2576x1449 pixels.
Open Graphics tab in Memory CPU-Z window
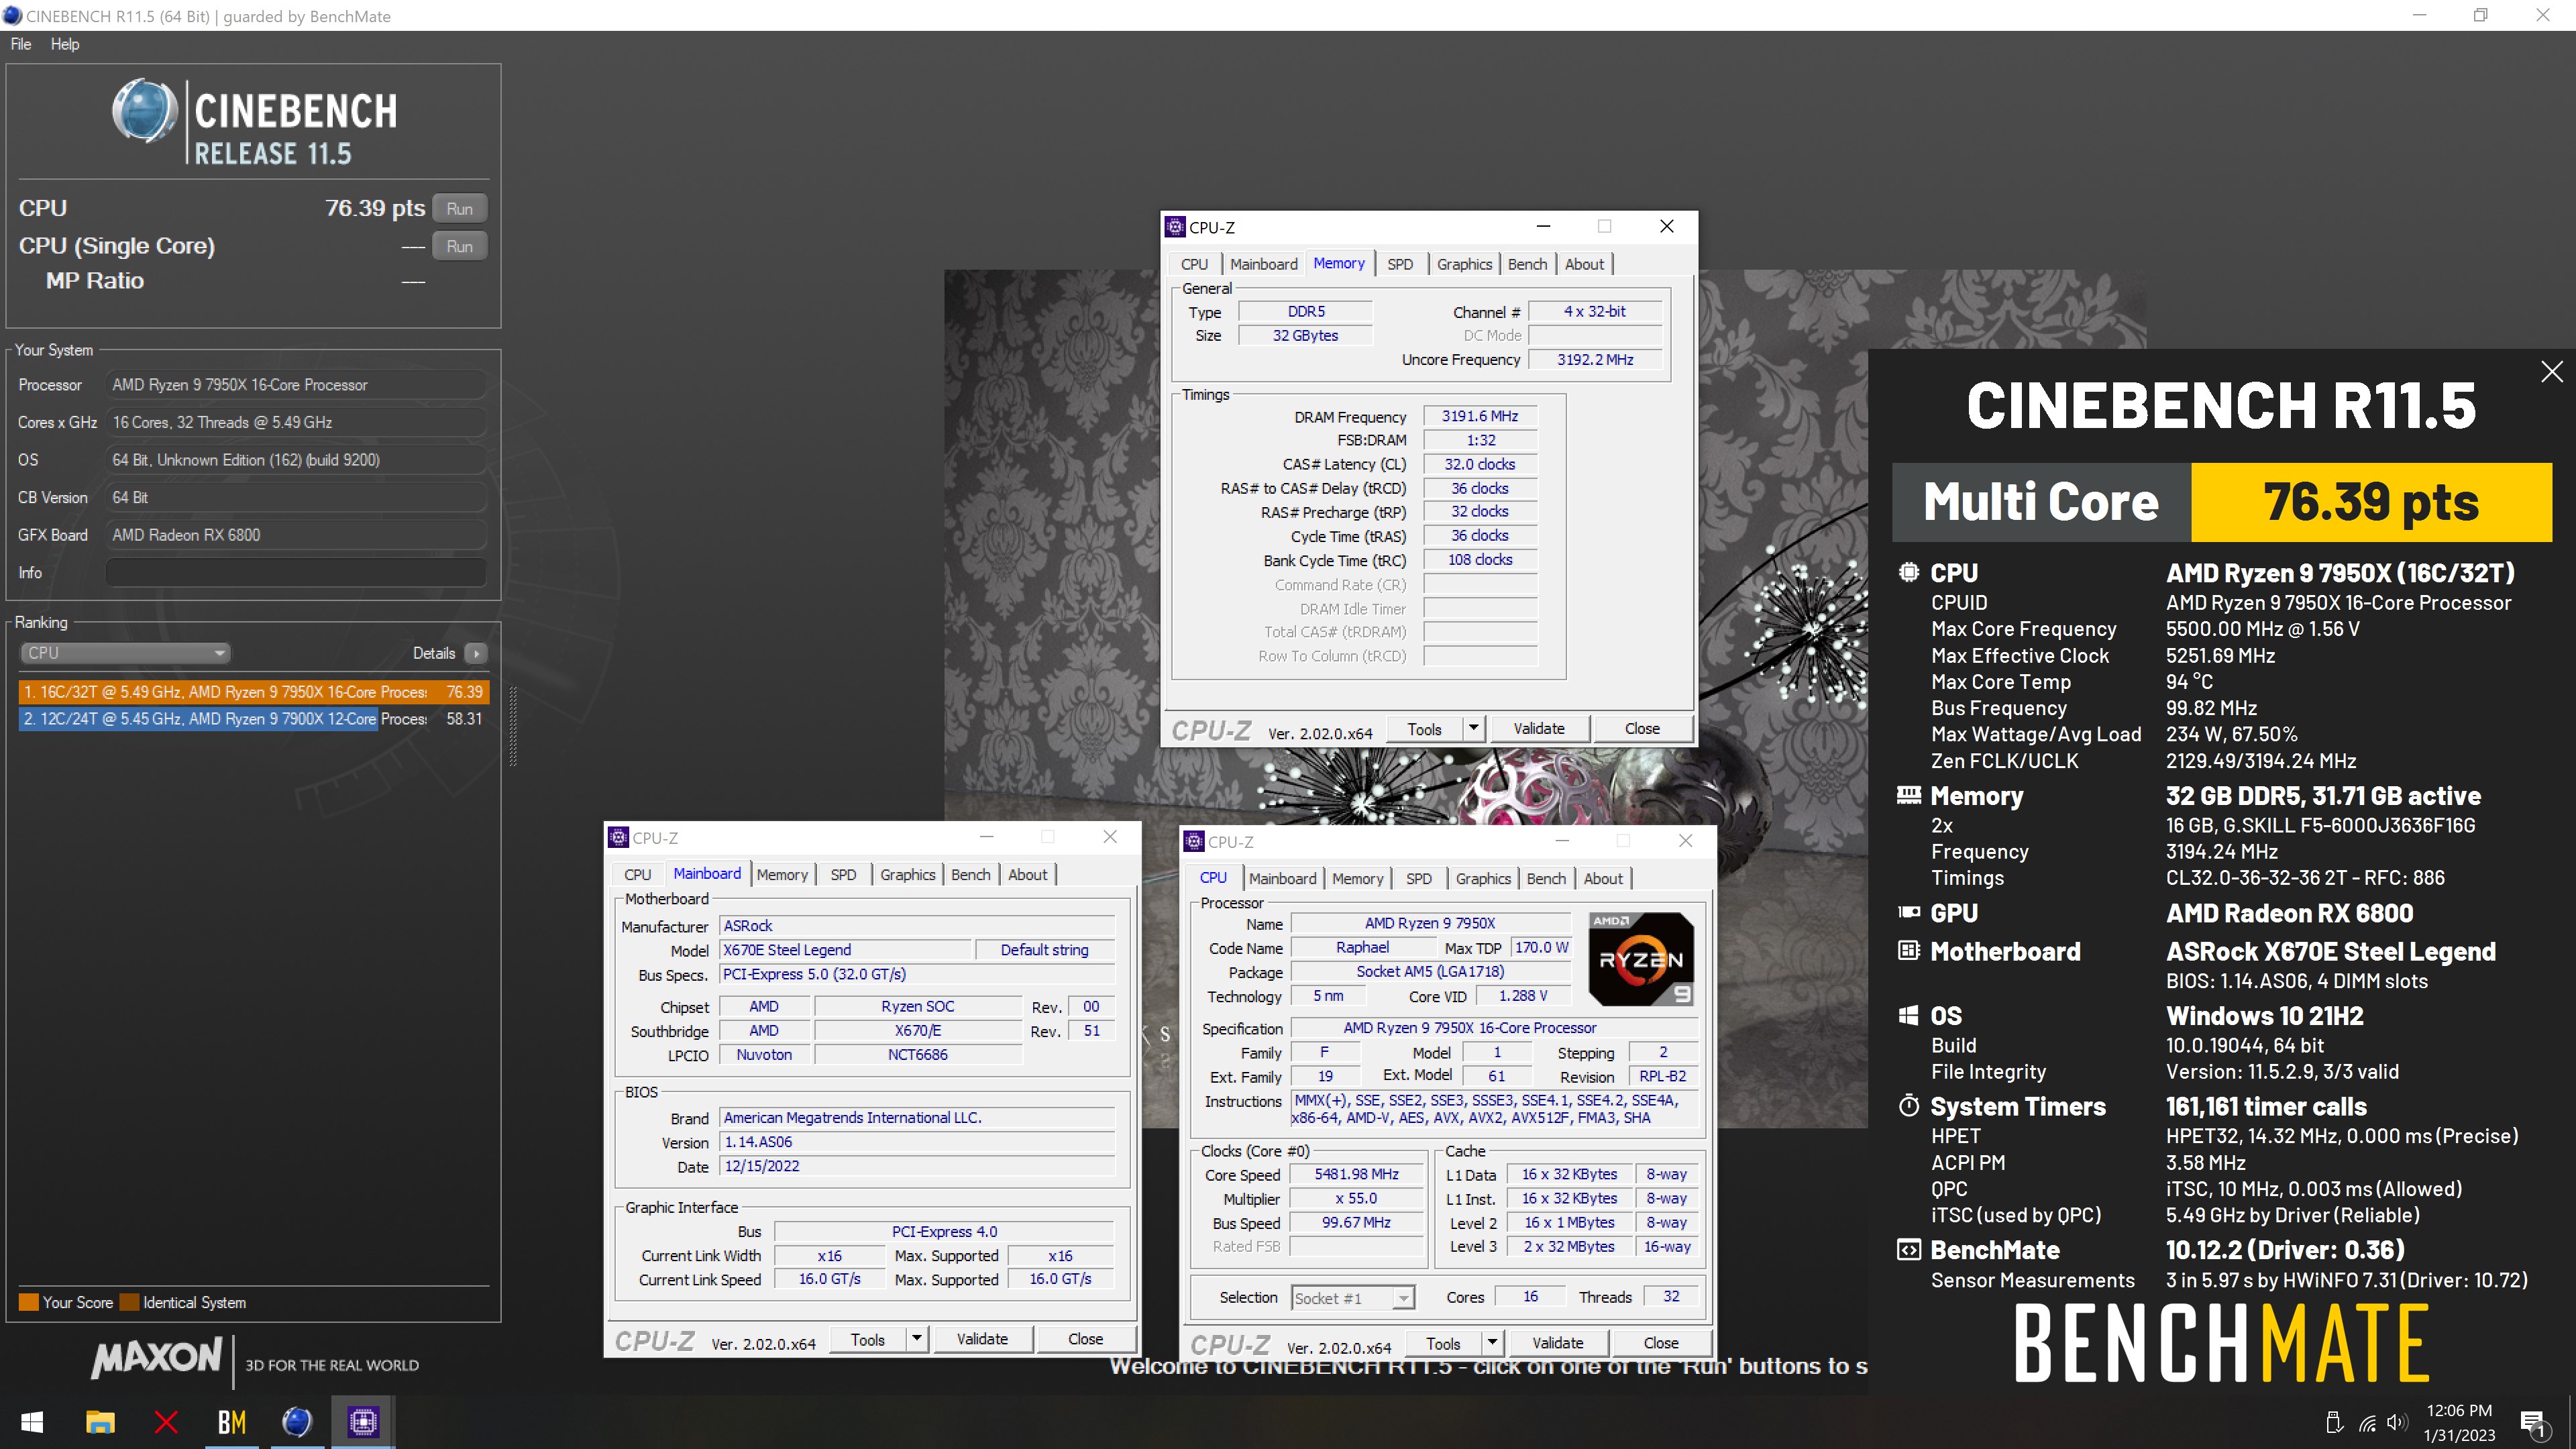point(1464,264)
